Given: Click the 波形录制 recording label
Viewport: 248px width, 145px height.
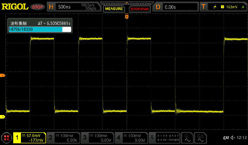Looking at the screenshot, I should pos(18,24).
